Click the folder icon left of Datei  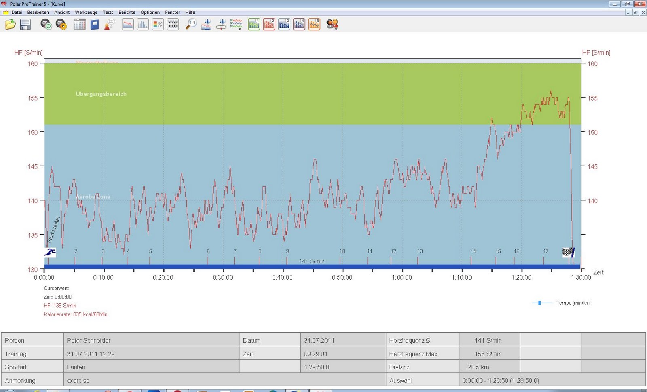(6, 12)
